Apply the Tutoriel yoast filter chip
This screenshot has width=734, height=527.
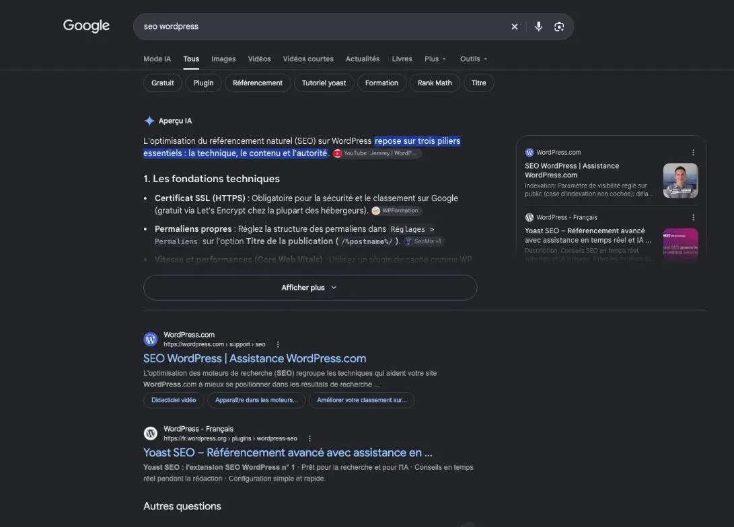[x=324, y=83]
